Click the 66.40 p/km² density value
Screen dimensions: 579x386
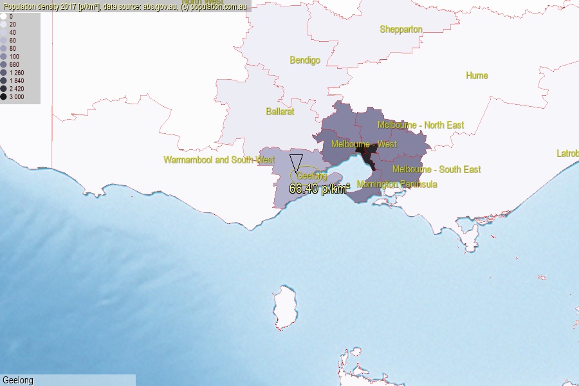319,188
